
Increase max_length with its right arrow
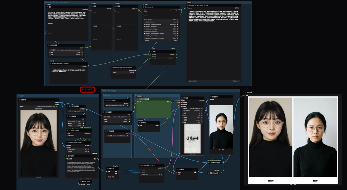coord(177,20)
